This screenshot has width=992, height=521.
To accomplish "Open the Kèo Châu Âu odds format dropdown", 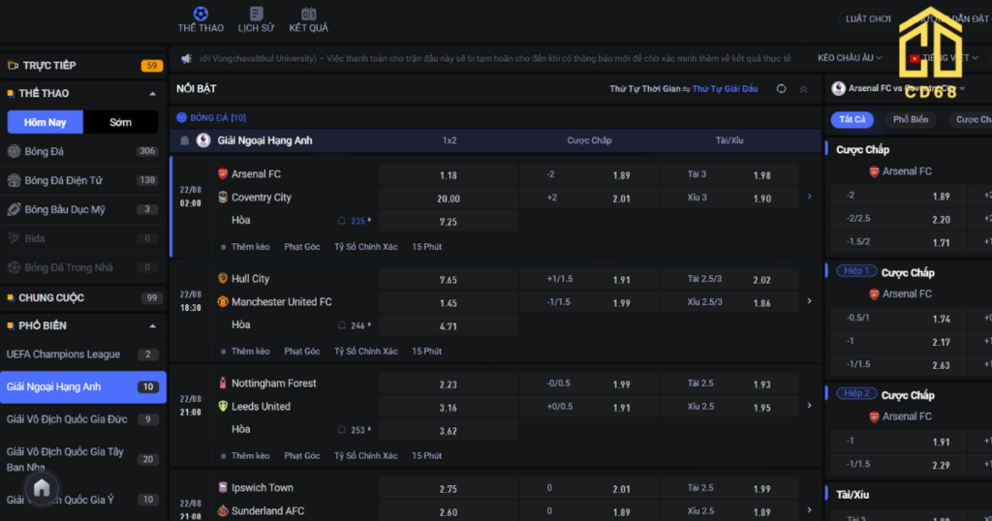I will (x=850, y=57).
